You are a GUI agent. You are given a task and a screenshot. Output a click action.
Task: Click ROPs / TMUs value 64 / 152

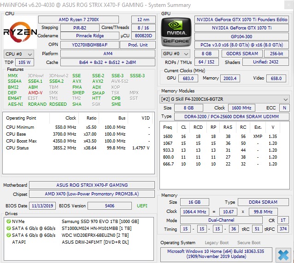tap(206, 62)
